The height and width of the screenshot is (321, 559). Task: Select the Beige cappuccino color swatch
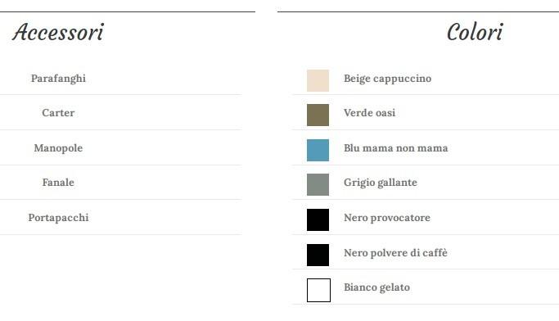pos(318,80)
